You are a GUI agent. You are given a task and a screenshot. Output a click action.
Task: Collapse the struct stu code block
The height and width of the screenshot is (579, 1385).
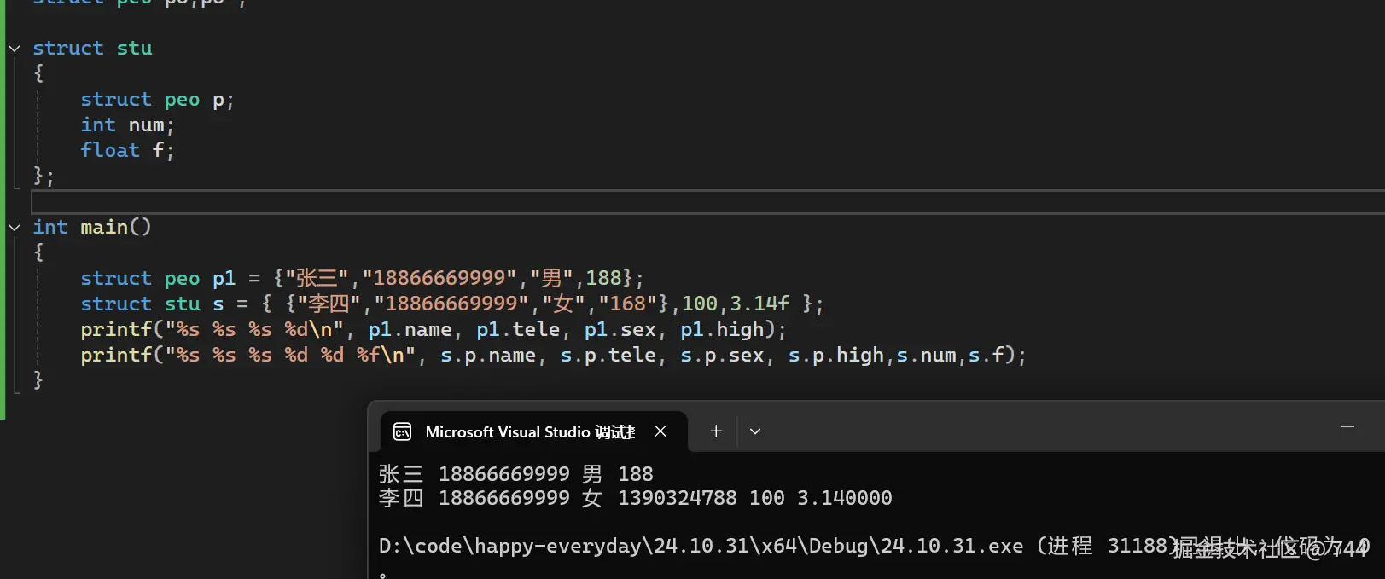[15, 49]
